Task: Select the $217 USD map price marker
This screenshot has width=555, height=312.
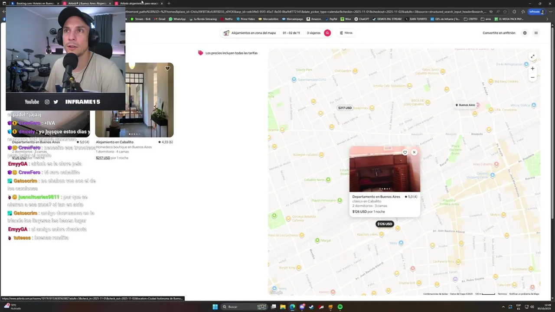Action: click(x=345, y=108)
